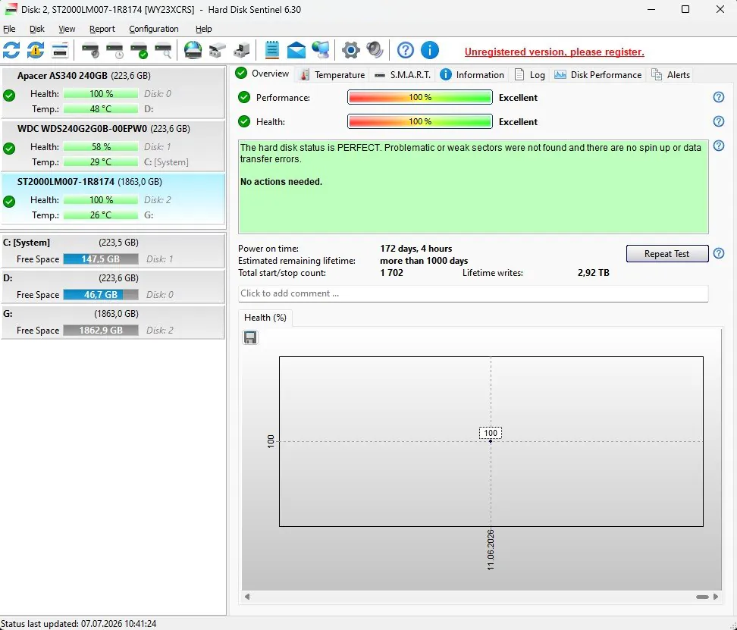This screenshot has height=630, width=737.
Task: Click the D: free space 46,7 GB bar
Action: coord(101,295)
